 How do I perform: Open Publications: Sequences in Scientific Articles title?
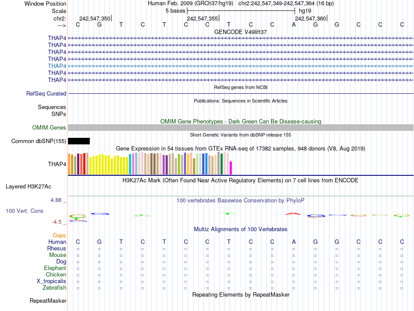tap(241, 101)
